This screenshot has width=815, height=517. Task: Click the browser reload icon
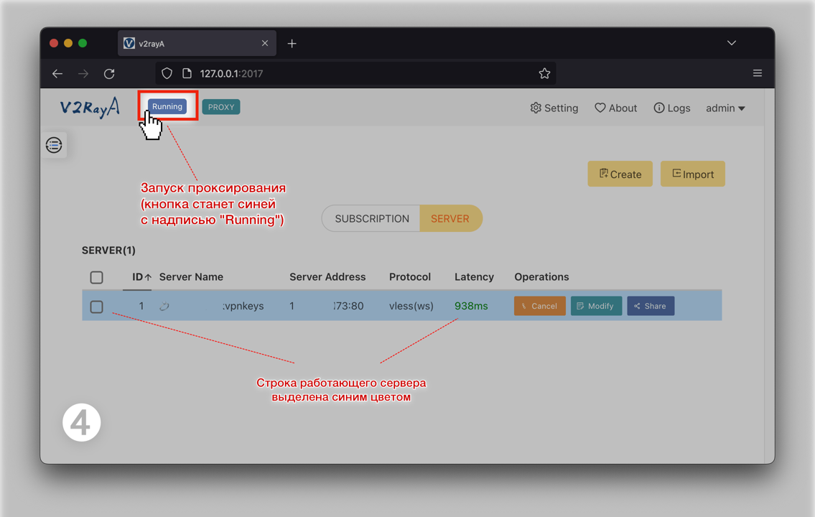109,73
